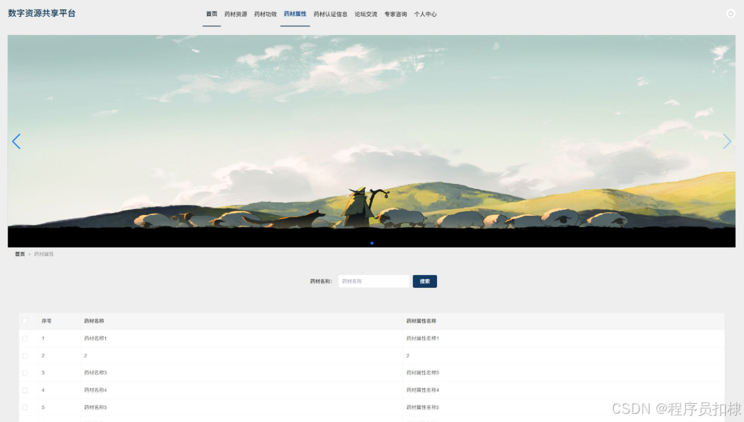Image resolution: width=744 pixels, height=422 pixels.
Task: Click the banner image of shepherd and sheep
Action: coord(372,141)
